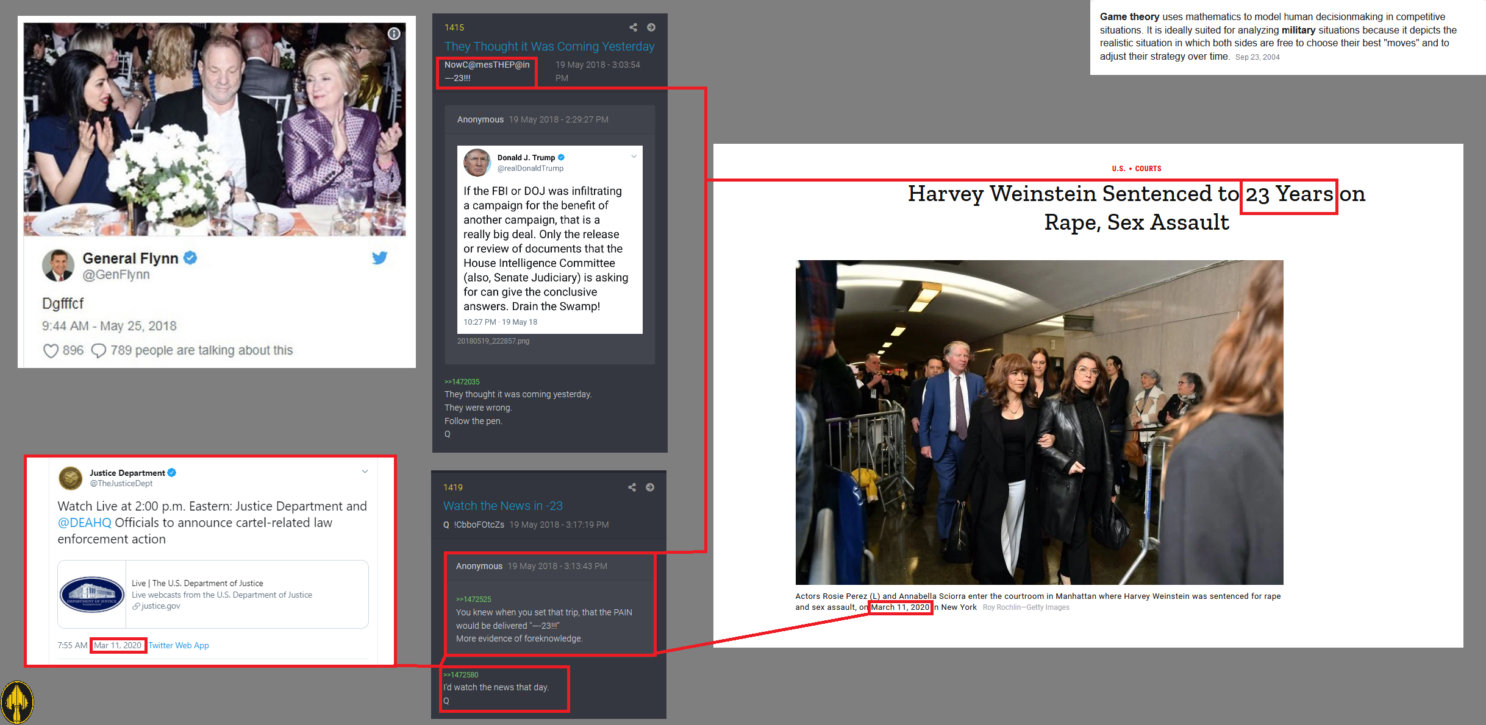Open 'They Thought it Was Coming Yesterday' title
The width and height of the screenshot is (1486, 725).
click(x=549, y=46)
